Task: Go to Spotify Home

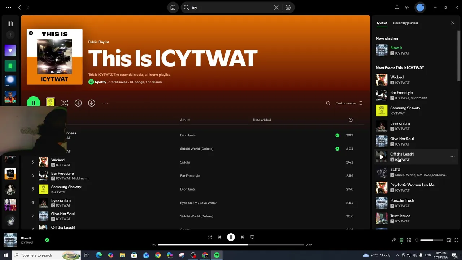Action: pyautogui.click(x=173, y=8)
